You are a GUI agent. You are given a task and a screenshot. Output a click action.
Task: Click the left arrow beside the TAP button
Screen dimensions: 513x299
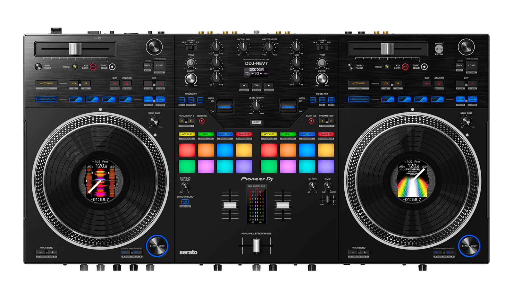click(x=244, y=85)
